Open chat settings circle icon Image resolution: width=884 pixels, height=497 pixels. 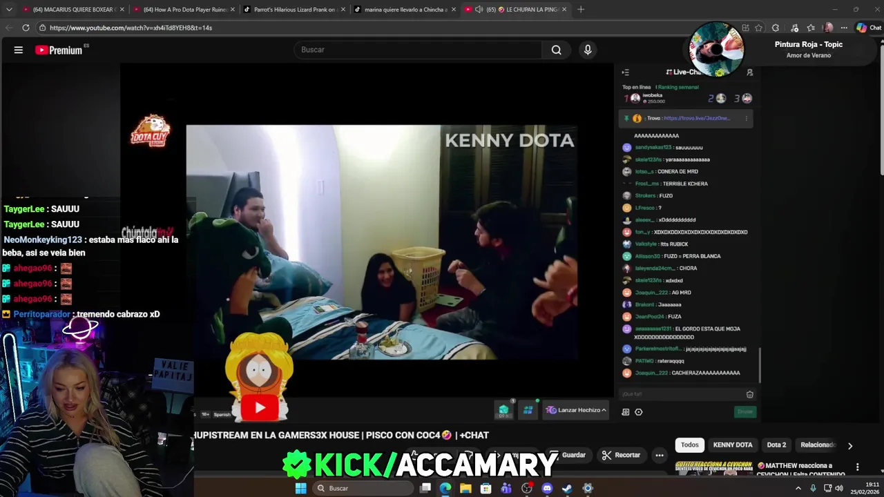point(638,412)
